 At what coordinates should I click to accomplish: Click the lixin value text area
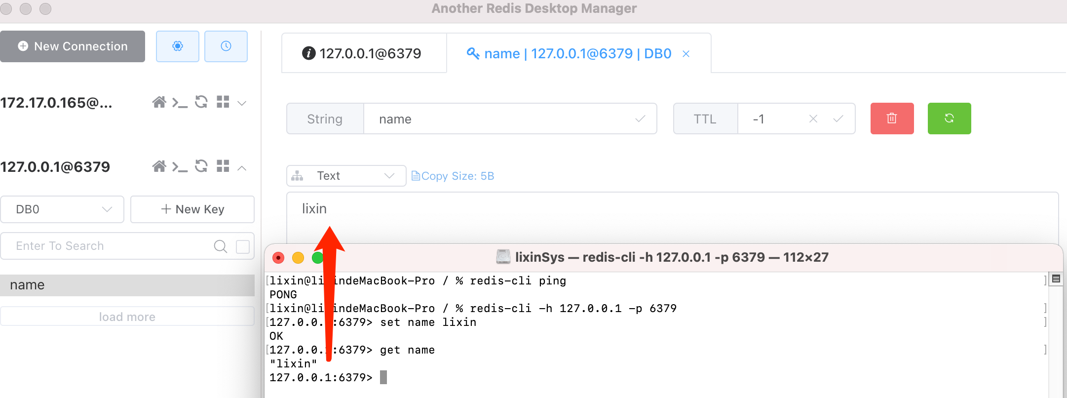[672, 217]
